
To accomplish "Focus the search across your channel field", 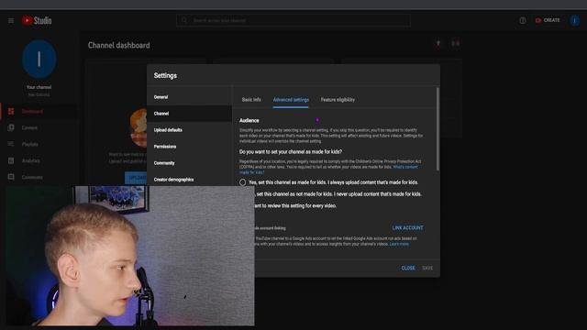I will [x=293, y=20].
